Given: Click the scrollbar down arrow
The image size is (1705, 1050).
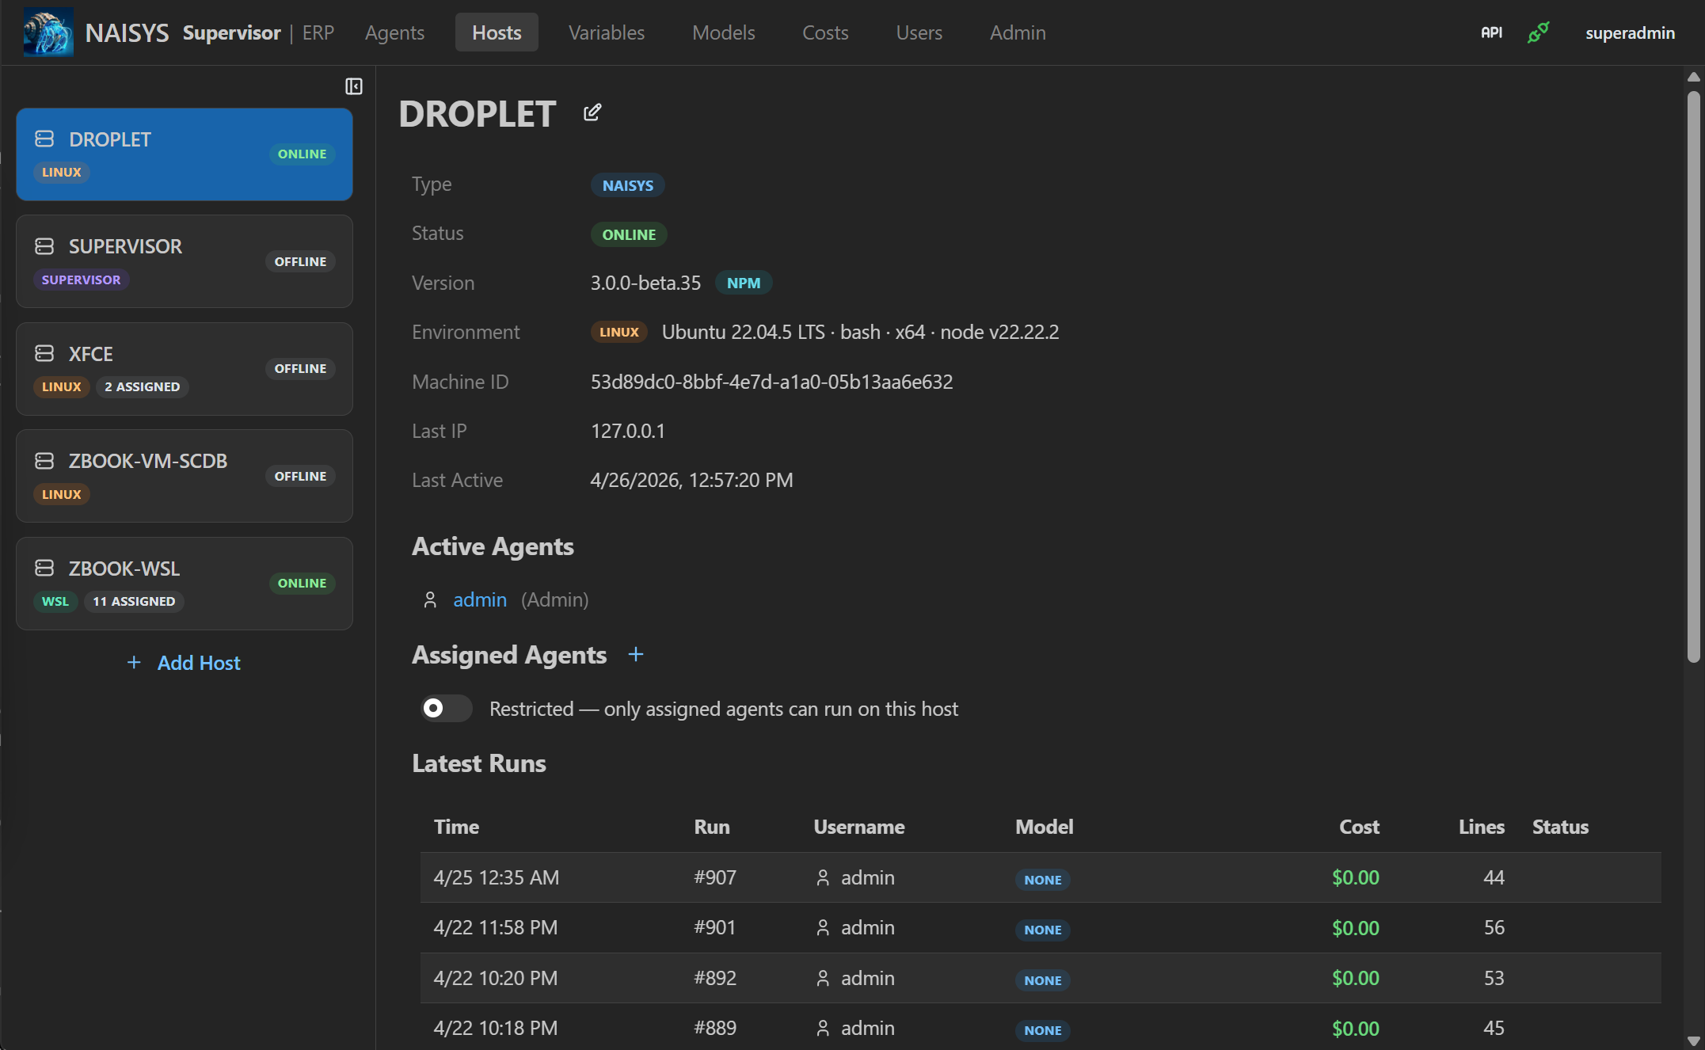Looking at the screenshot, I should tap(1695, 1041).
